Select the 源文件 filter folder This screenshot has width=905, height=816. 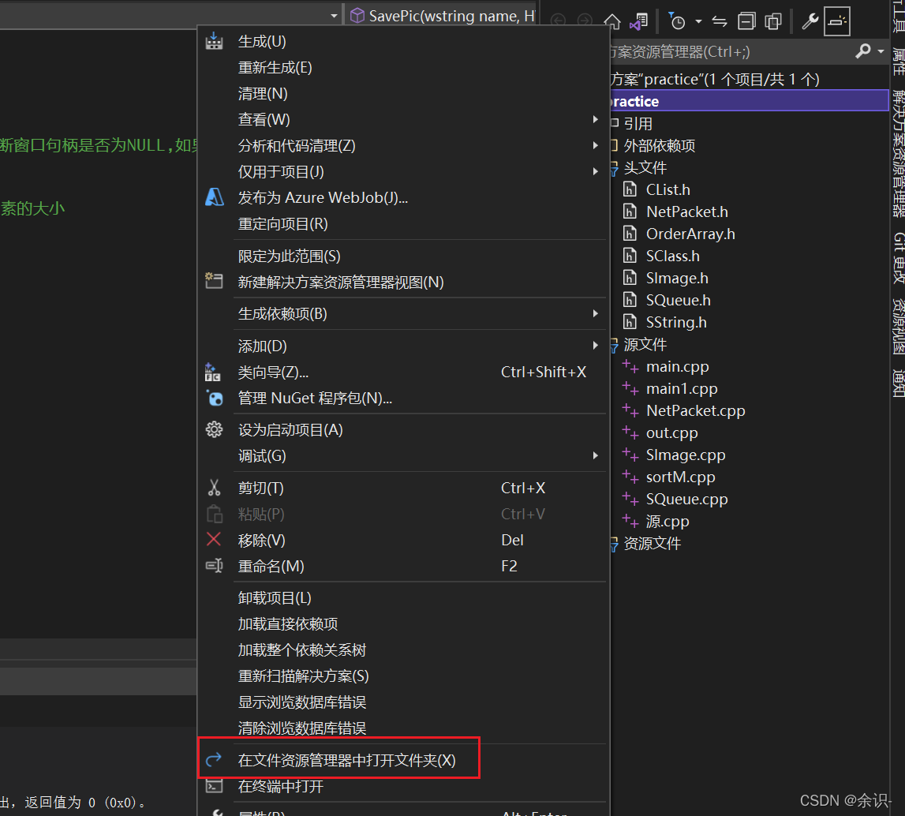(x=645, y=345)
